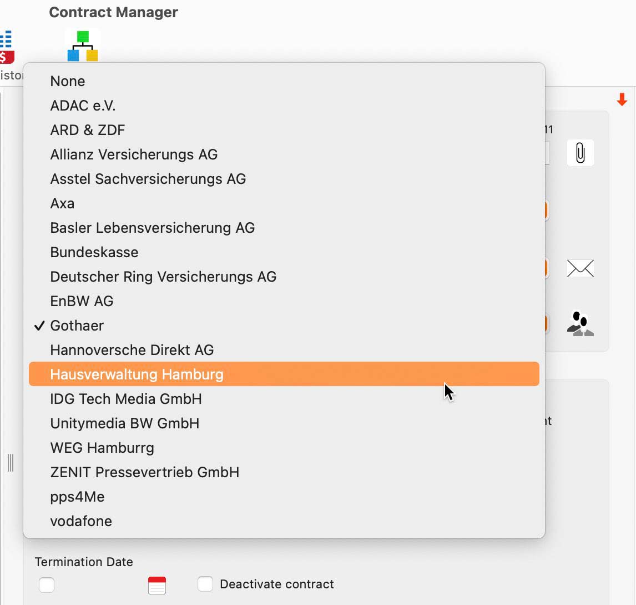This screenshot has height=605, width=636.
Task: Click the colored hierarchy chart icon
Action: (83, 46)
